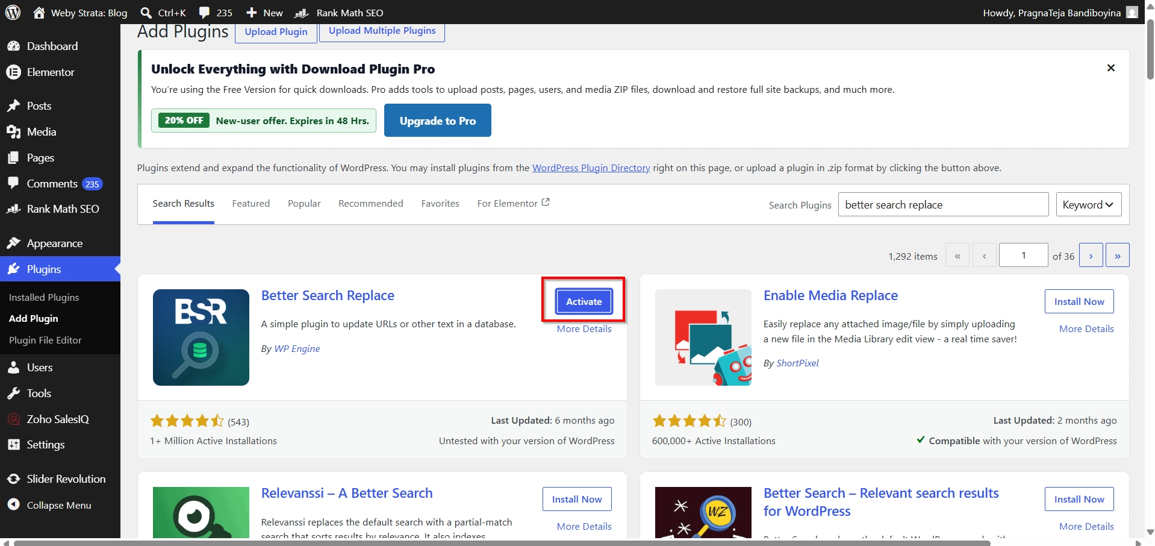Click the user avatar next to Howdy greeting
This screenshot has width=1155, height=546.
[x=1132, y=12]
